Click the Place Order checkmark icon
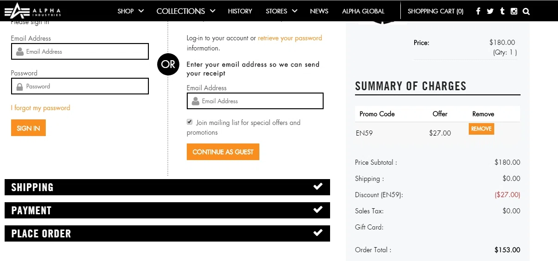This screenshot has width=558, height=261. [318, 233]
